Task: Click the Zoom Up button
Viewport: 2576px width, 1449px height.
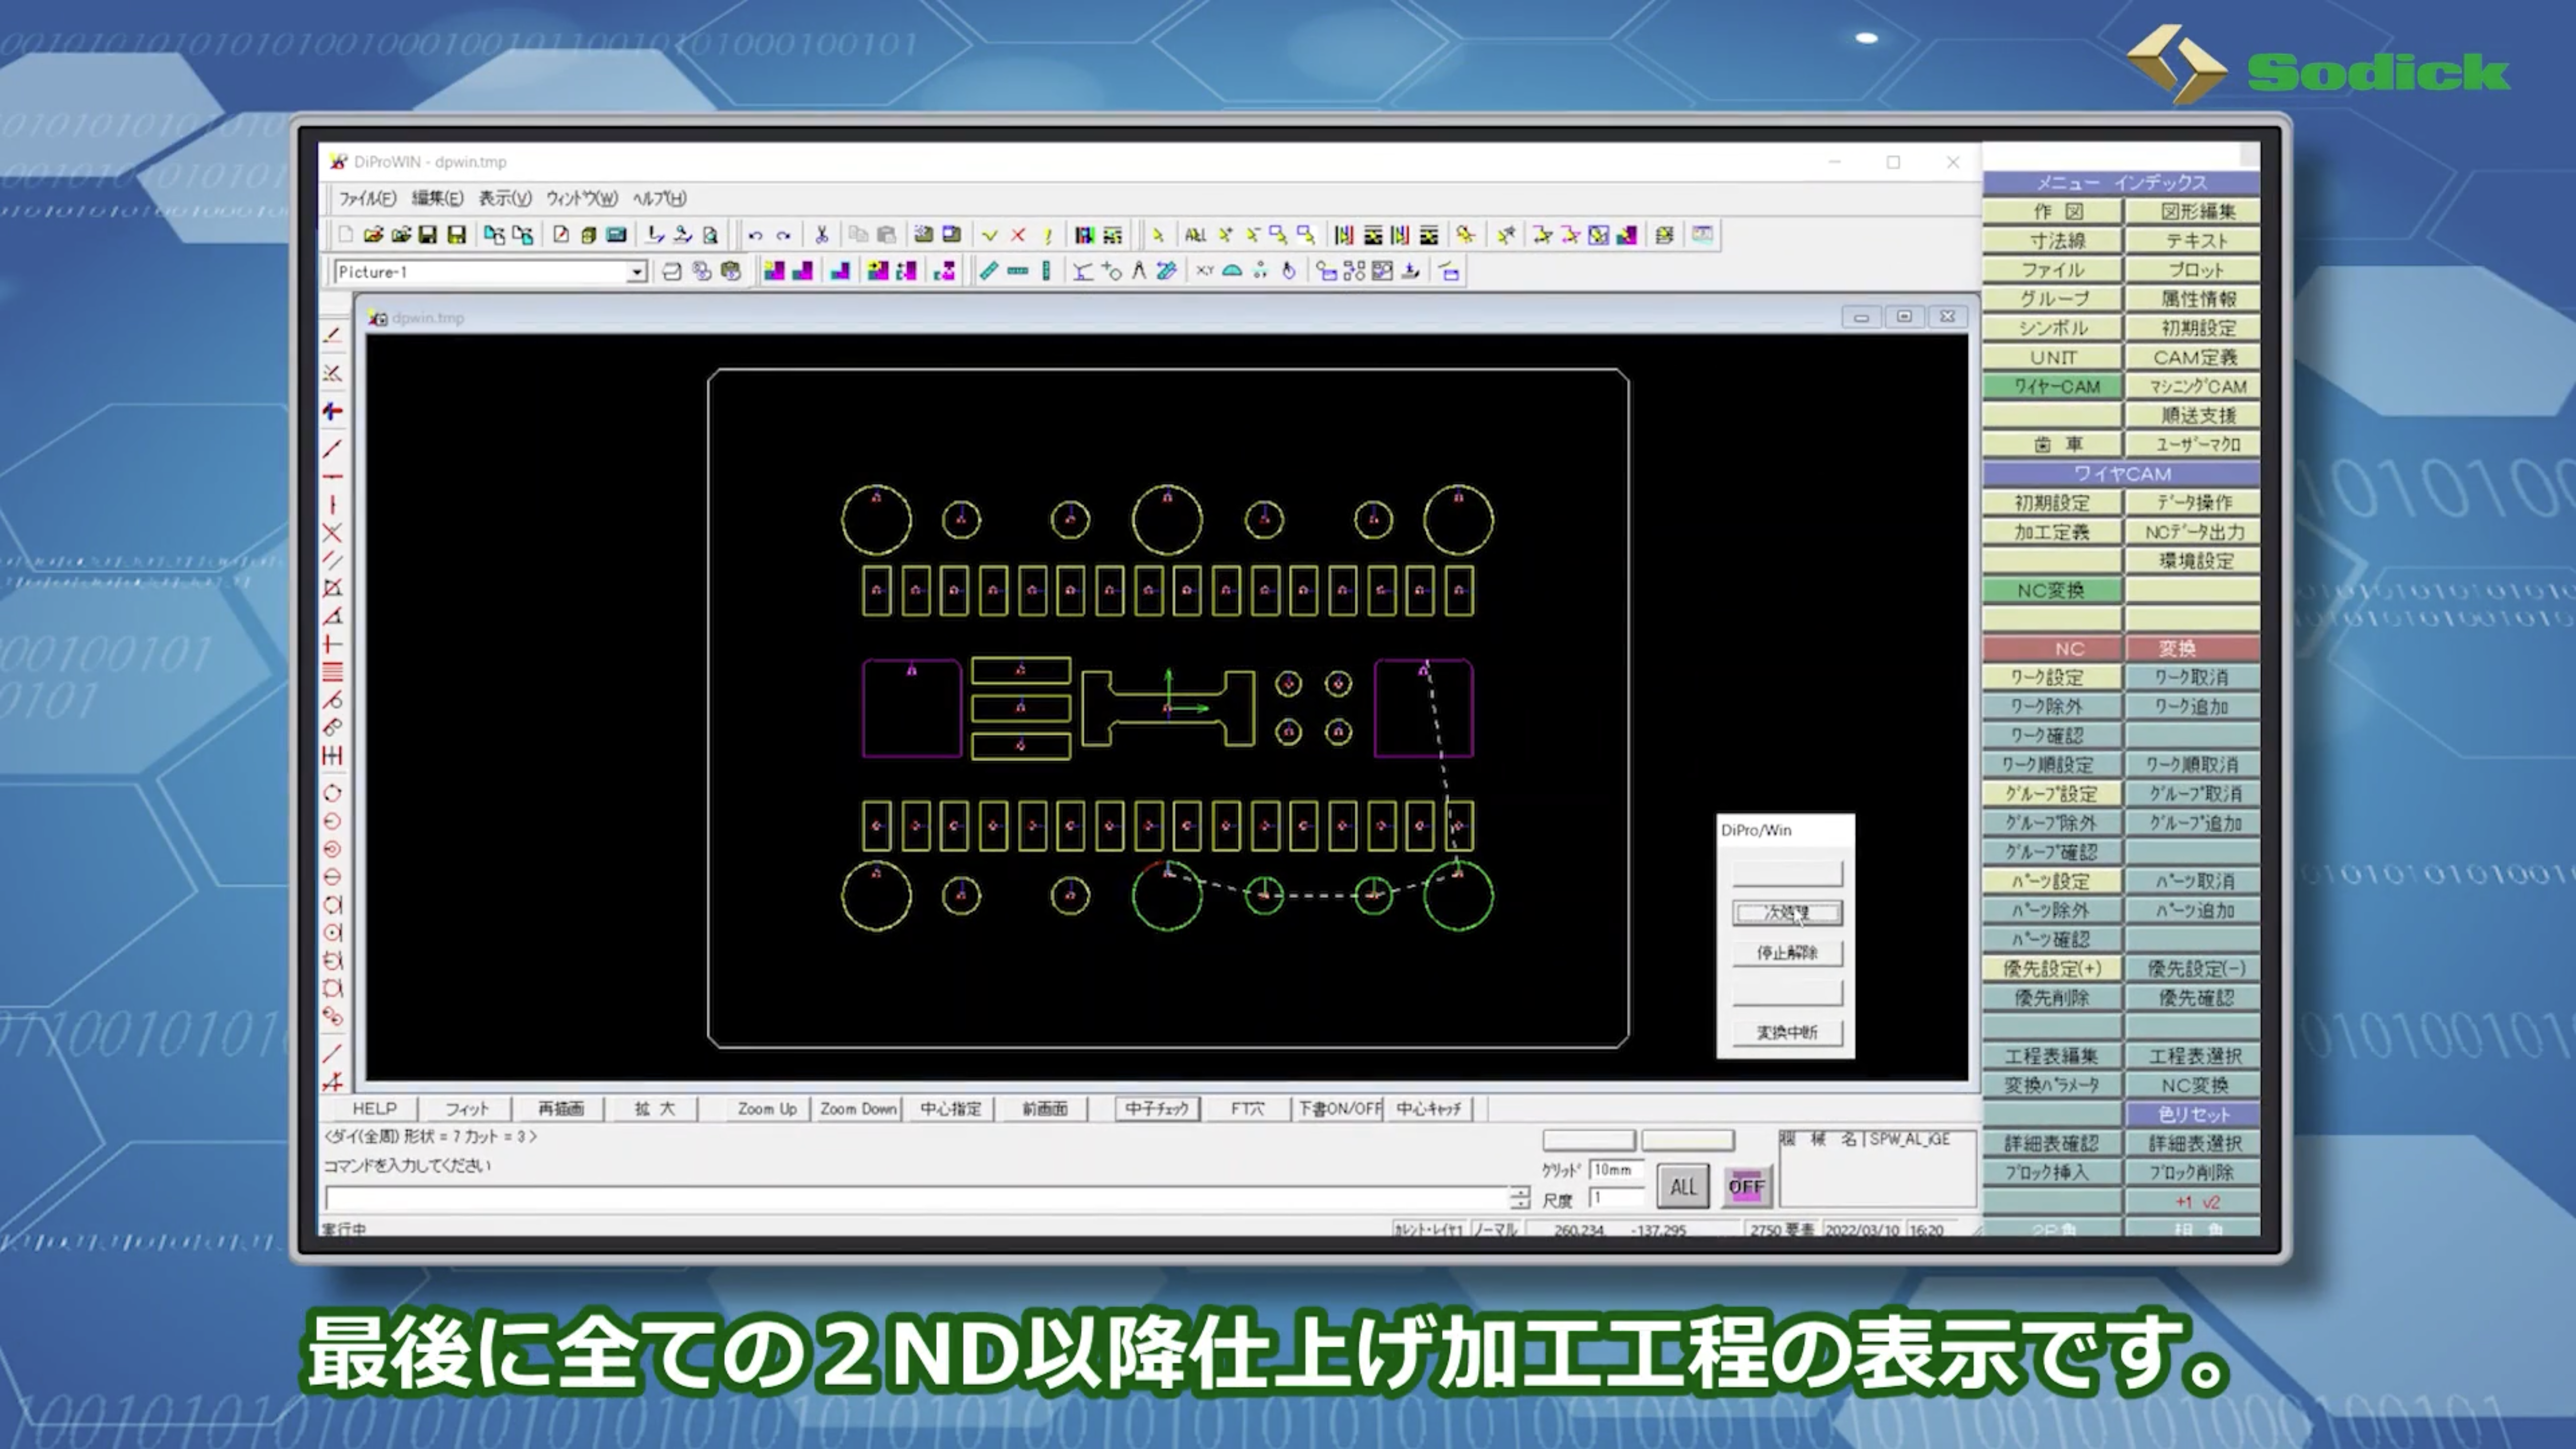Action: (767, 1108)
